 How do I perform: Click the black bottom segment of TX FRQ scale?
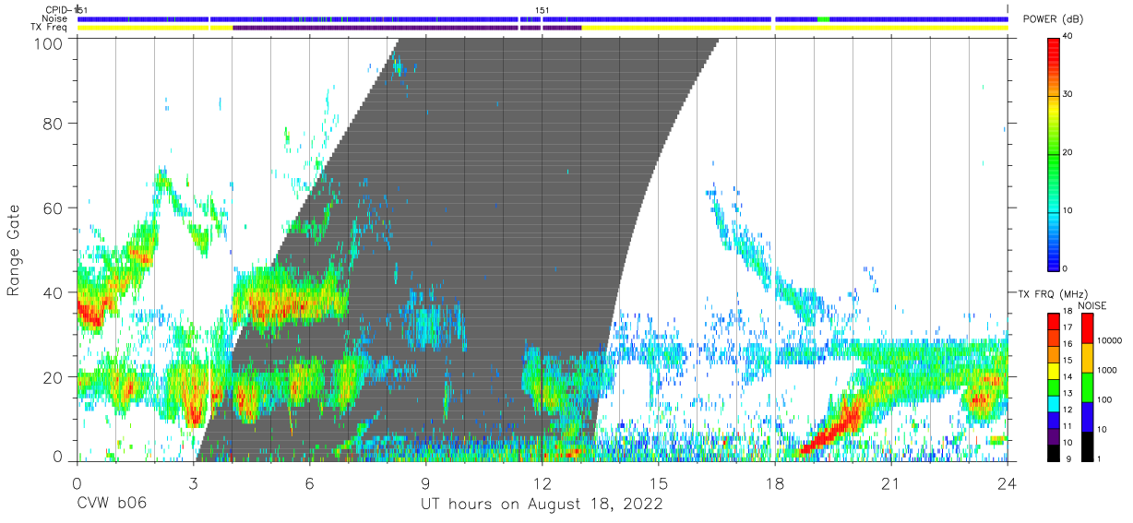[1054, 453]
